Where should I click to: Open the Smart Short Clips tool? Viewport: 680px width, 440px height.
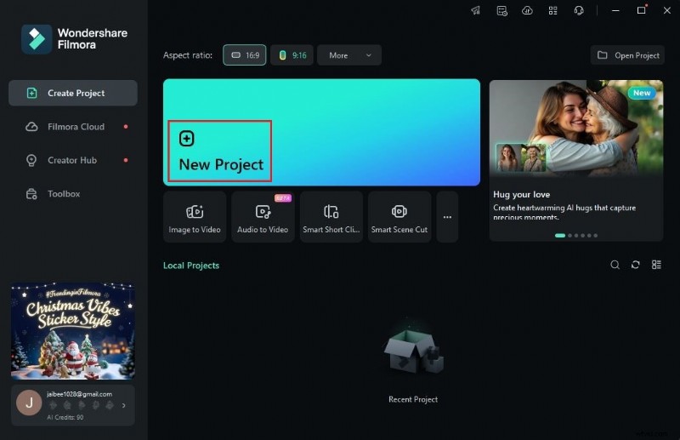pyautogui.click(x=331, y=217)
